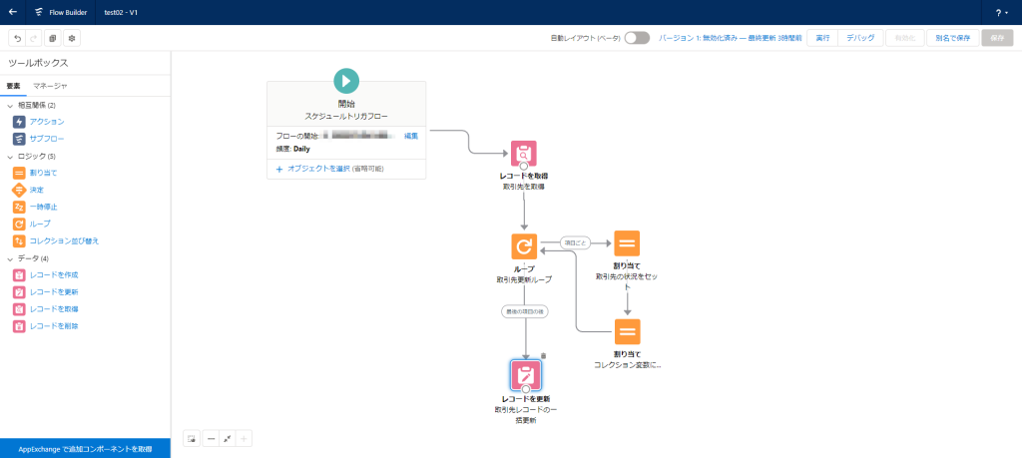1022x458 pixels.
Task: Open flow settings gear icon
Action: point(72,39)
